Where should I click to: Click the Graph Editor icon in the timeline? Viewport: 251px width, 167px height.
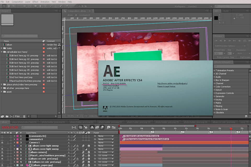click(x=113, y=127)
